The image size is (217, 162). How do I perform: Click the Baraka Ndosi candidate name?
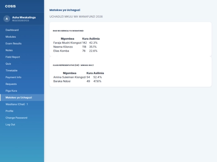(x=62, y=81)
